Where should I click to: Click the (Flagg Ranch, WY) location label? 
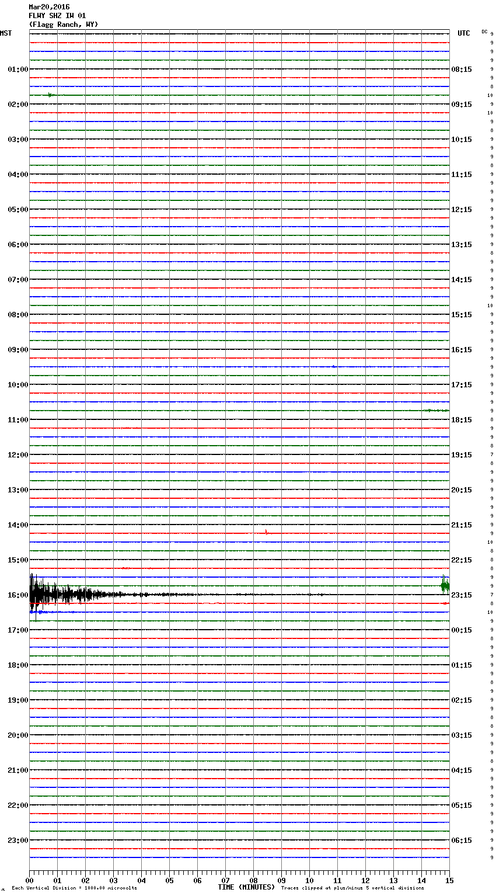click(x=64, y=25)
